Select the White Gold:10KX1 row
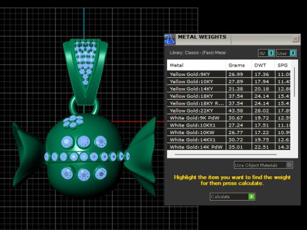Screen dimensions: 307x230 (x=228, y=125)
